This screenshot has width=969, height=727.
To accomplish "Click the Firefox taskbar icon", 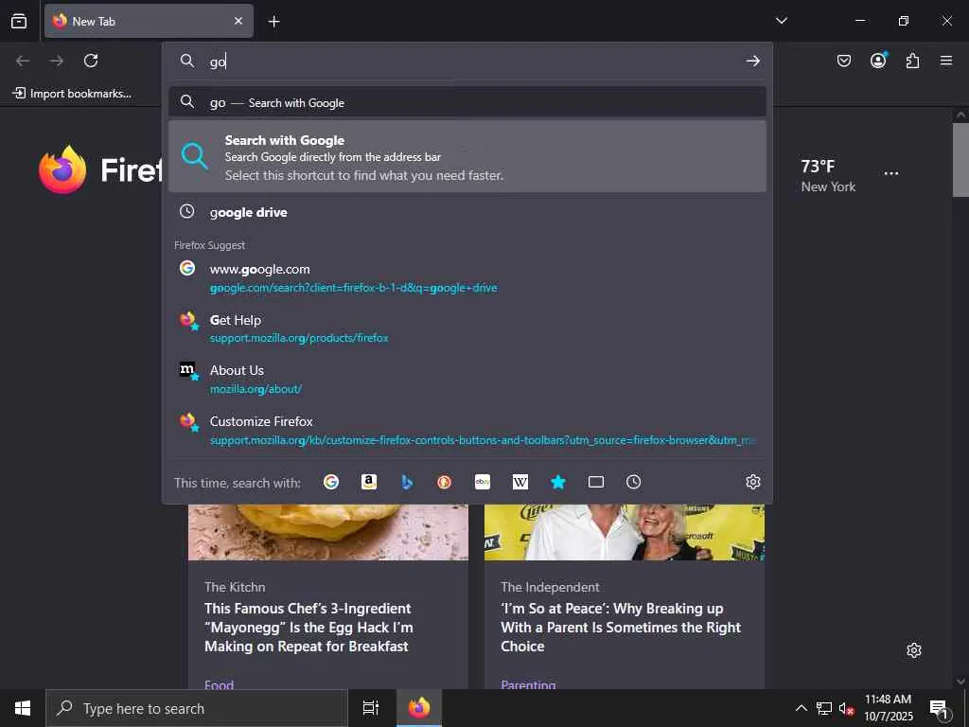I will [x=418, y=708].
